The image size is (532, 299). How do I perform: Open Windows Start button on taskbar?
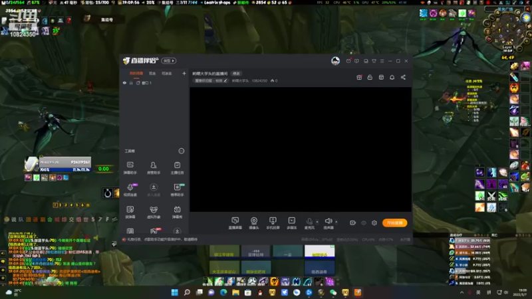tap(175, 292)
